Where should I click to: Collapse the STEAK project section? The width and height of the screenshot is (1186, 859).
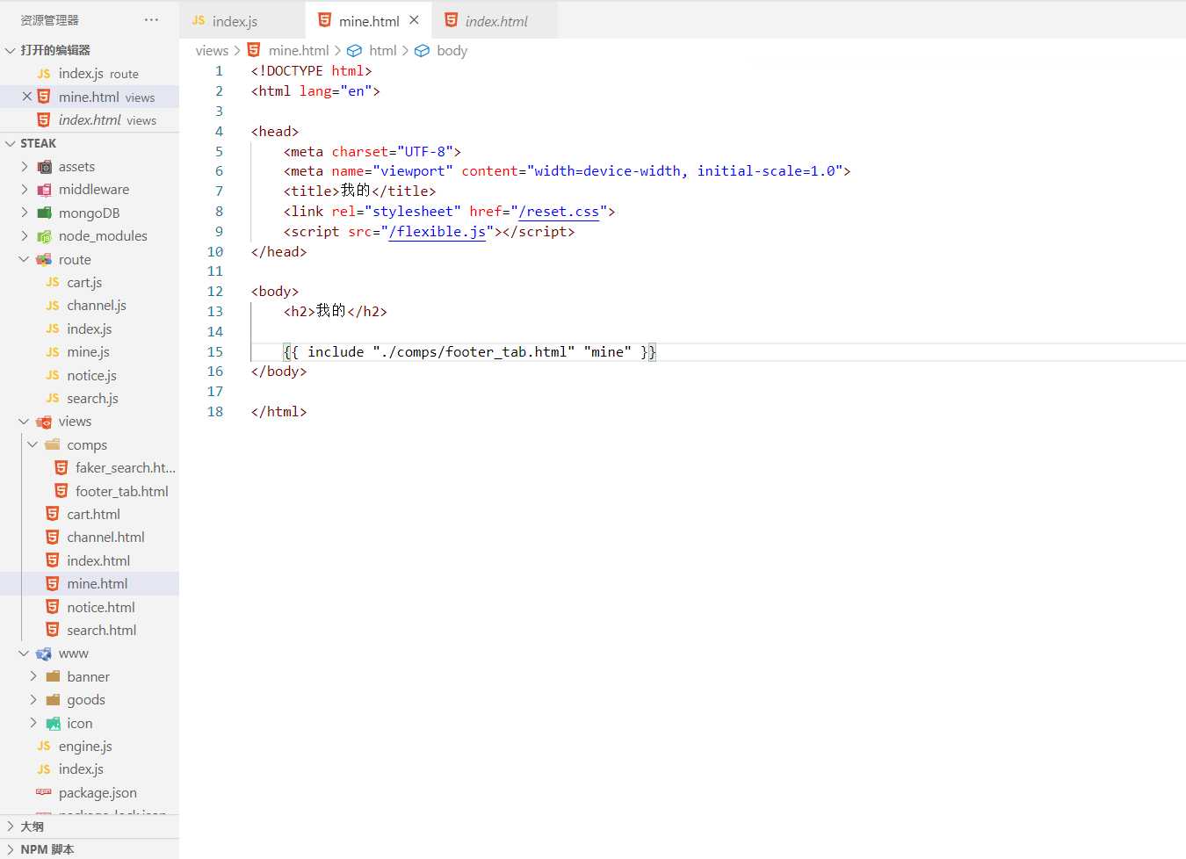tap(11, 143)
